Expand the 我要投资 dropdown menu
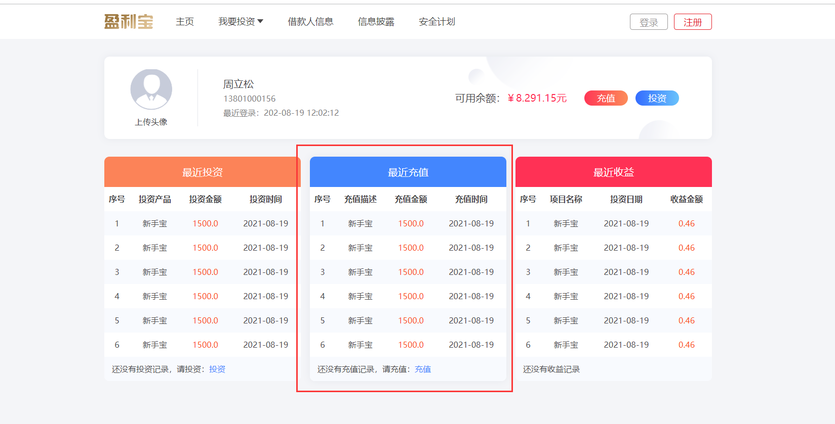The width and height of the screenshot is (835, 424). pyautogui.click(x=241, y=22)
